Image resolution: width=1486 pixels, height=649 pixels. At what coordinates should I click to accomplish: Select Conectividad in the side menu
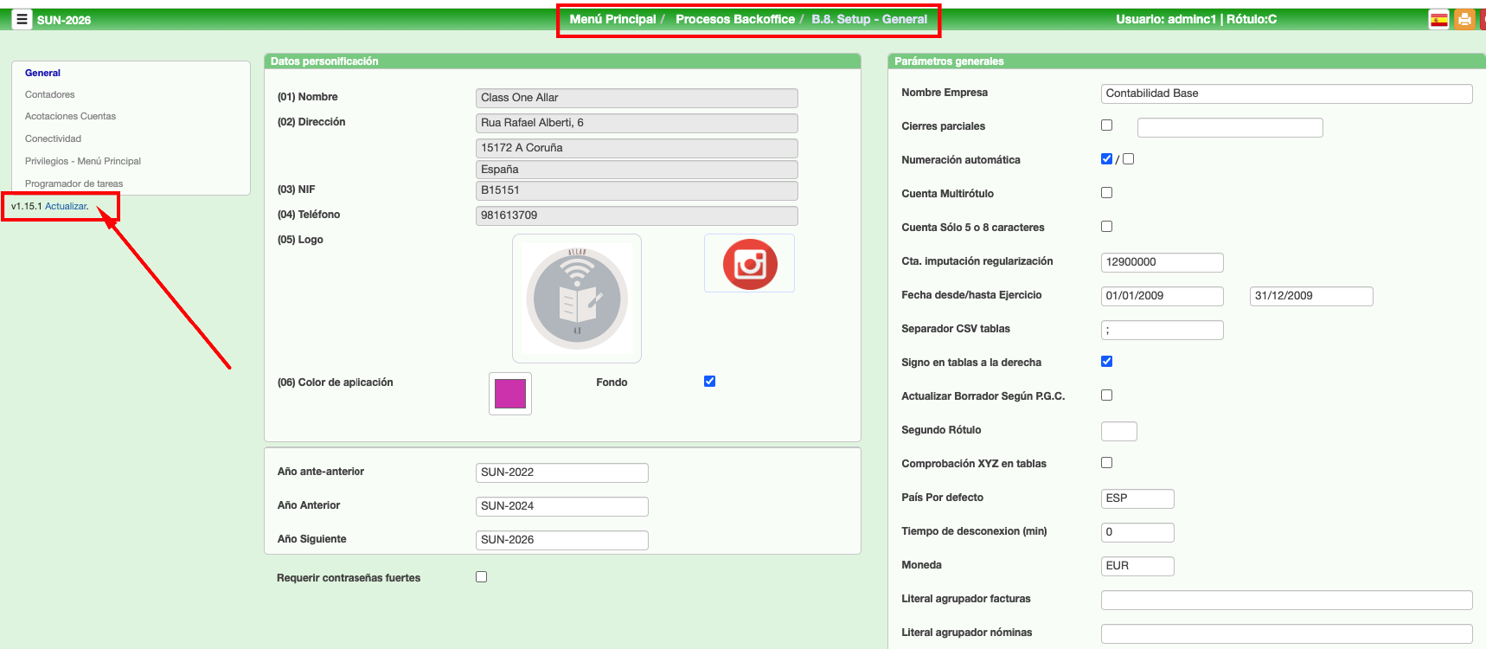click(x=53, y=138)
